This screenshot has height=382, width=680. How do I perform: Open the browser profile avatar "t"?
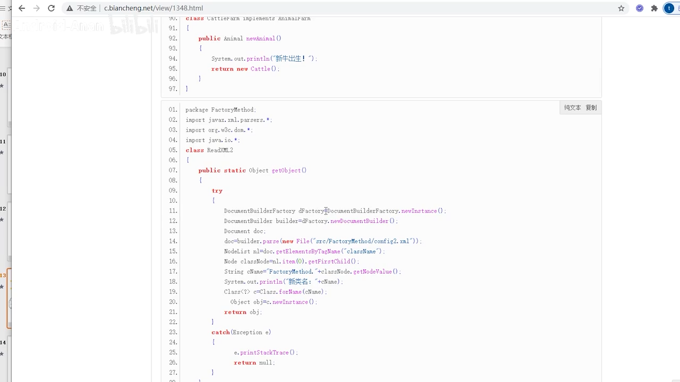669,8
